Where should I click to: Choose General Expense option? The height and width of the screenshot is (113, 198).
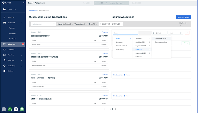tap(161, 38)
